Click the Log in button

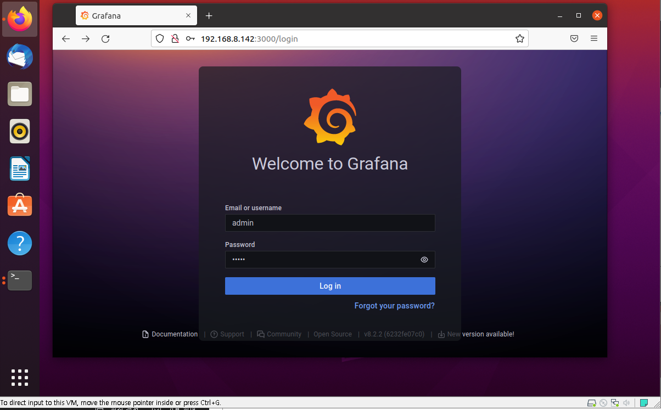point(330,286)
